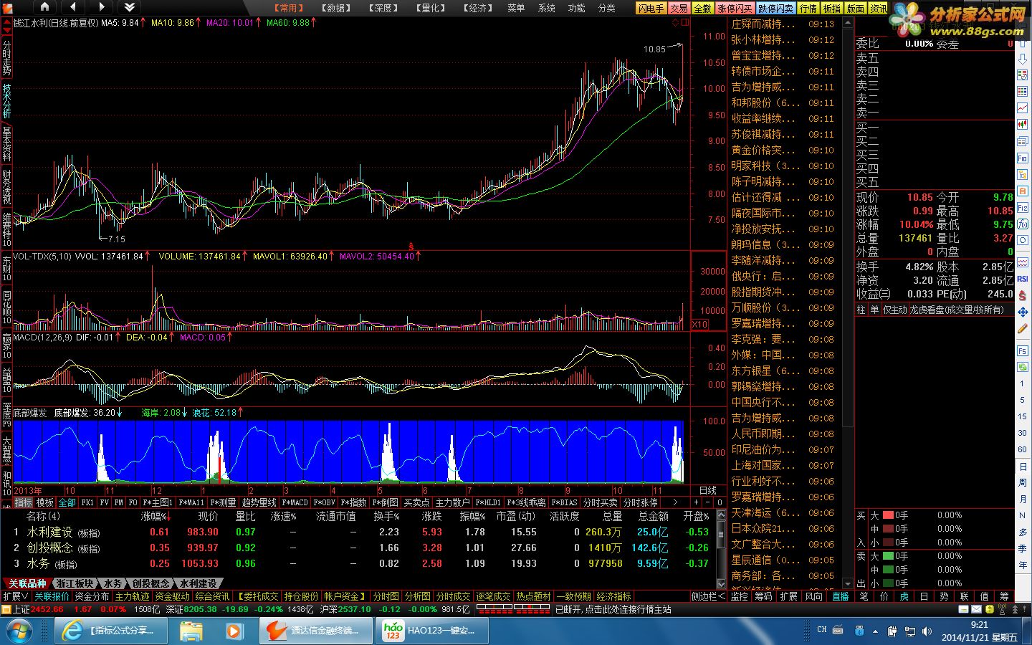
Task: Open the 系统 menu
Action: pos(547,8)
